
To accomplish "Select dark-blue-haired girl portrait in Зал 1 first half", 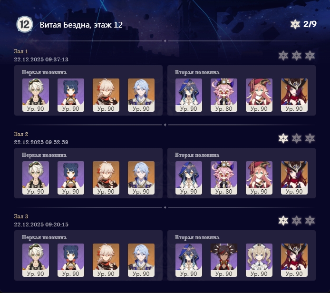I will (x=71, y=95).
